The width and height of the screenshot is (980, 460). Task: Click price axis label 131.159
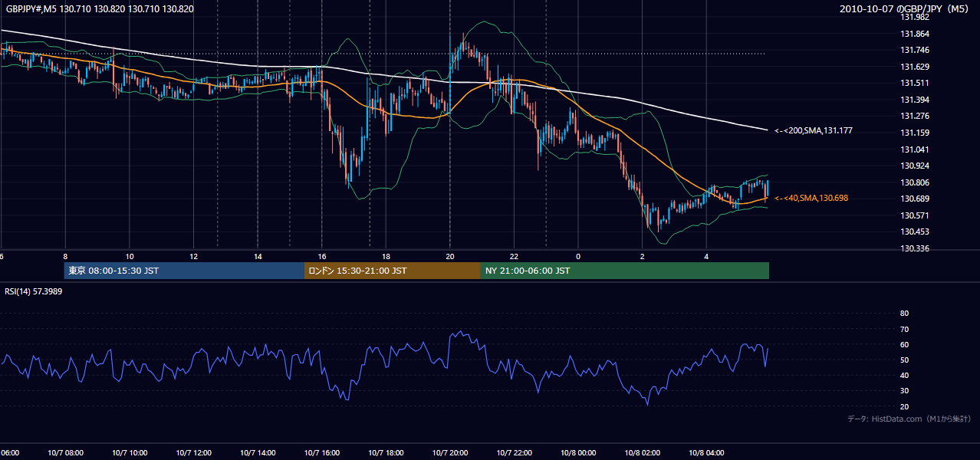pyautogui.click(x=913, y=133)
